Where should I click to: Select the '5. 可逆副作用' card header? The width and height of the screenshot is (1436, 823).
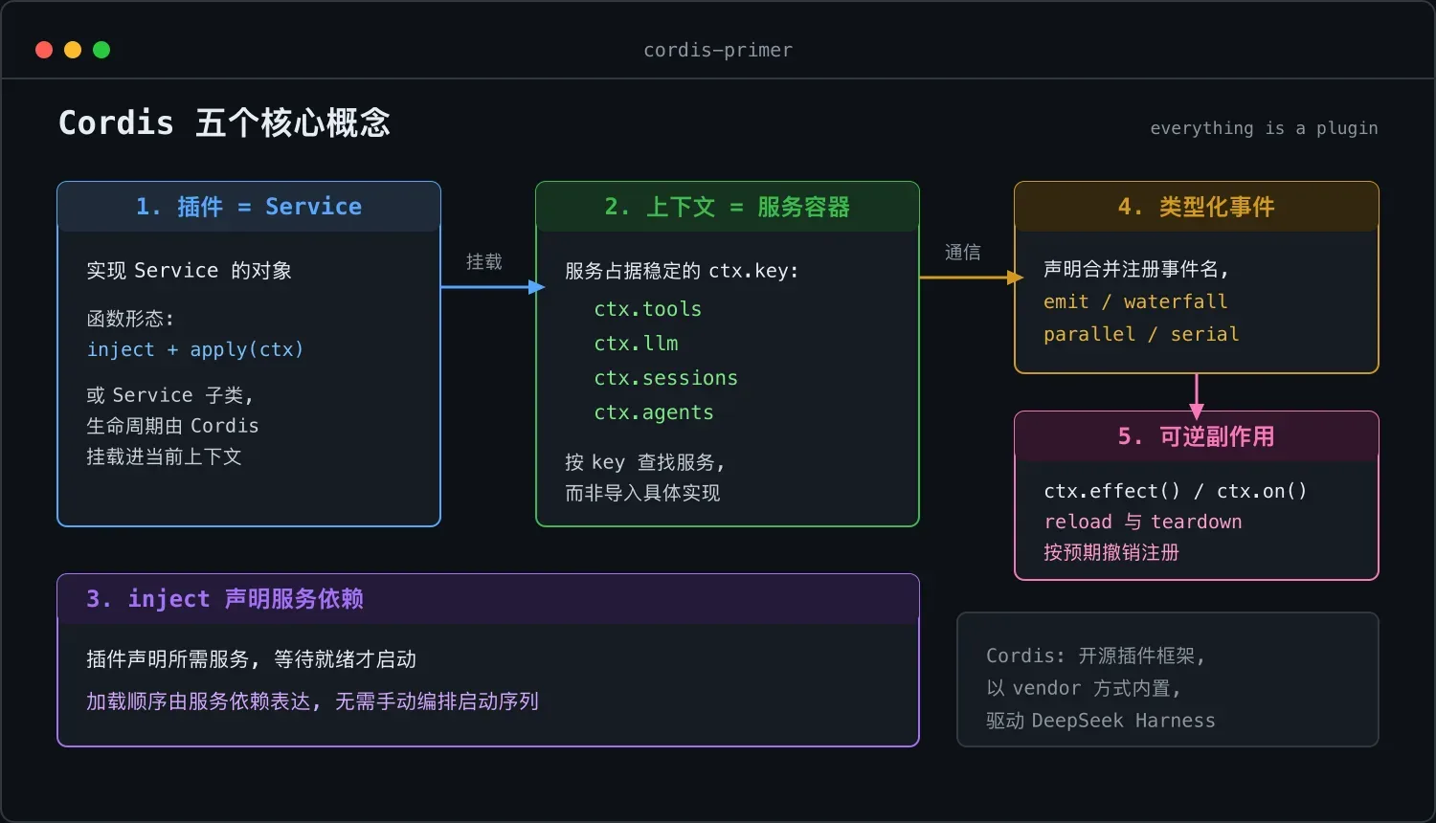pos(1197,436)
